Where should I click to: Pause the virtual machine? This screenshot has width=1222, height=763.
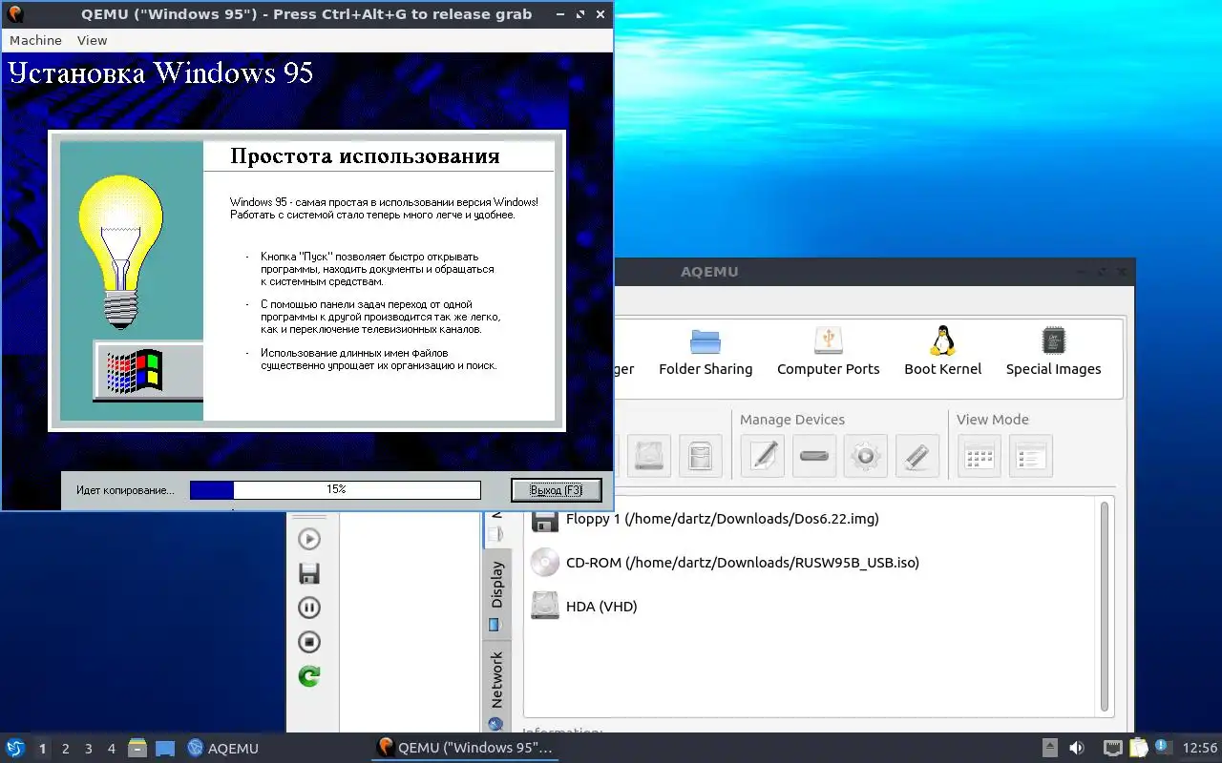[309, 608]
